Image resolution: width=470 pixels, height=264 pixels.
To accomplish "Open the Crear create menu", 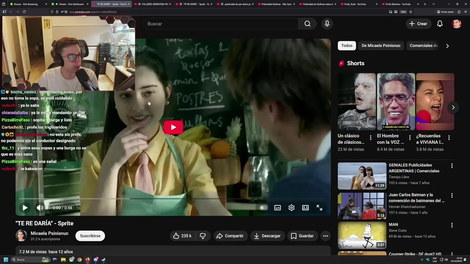I will click(x=418, y=24).
